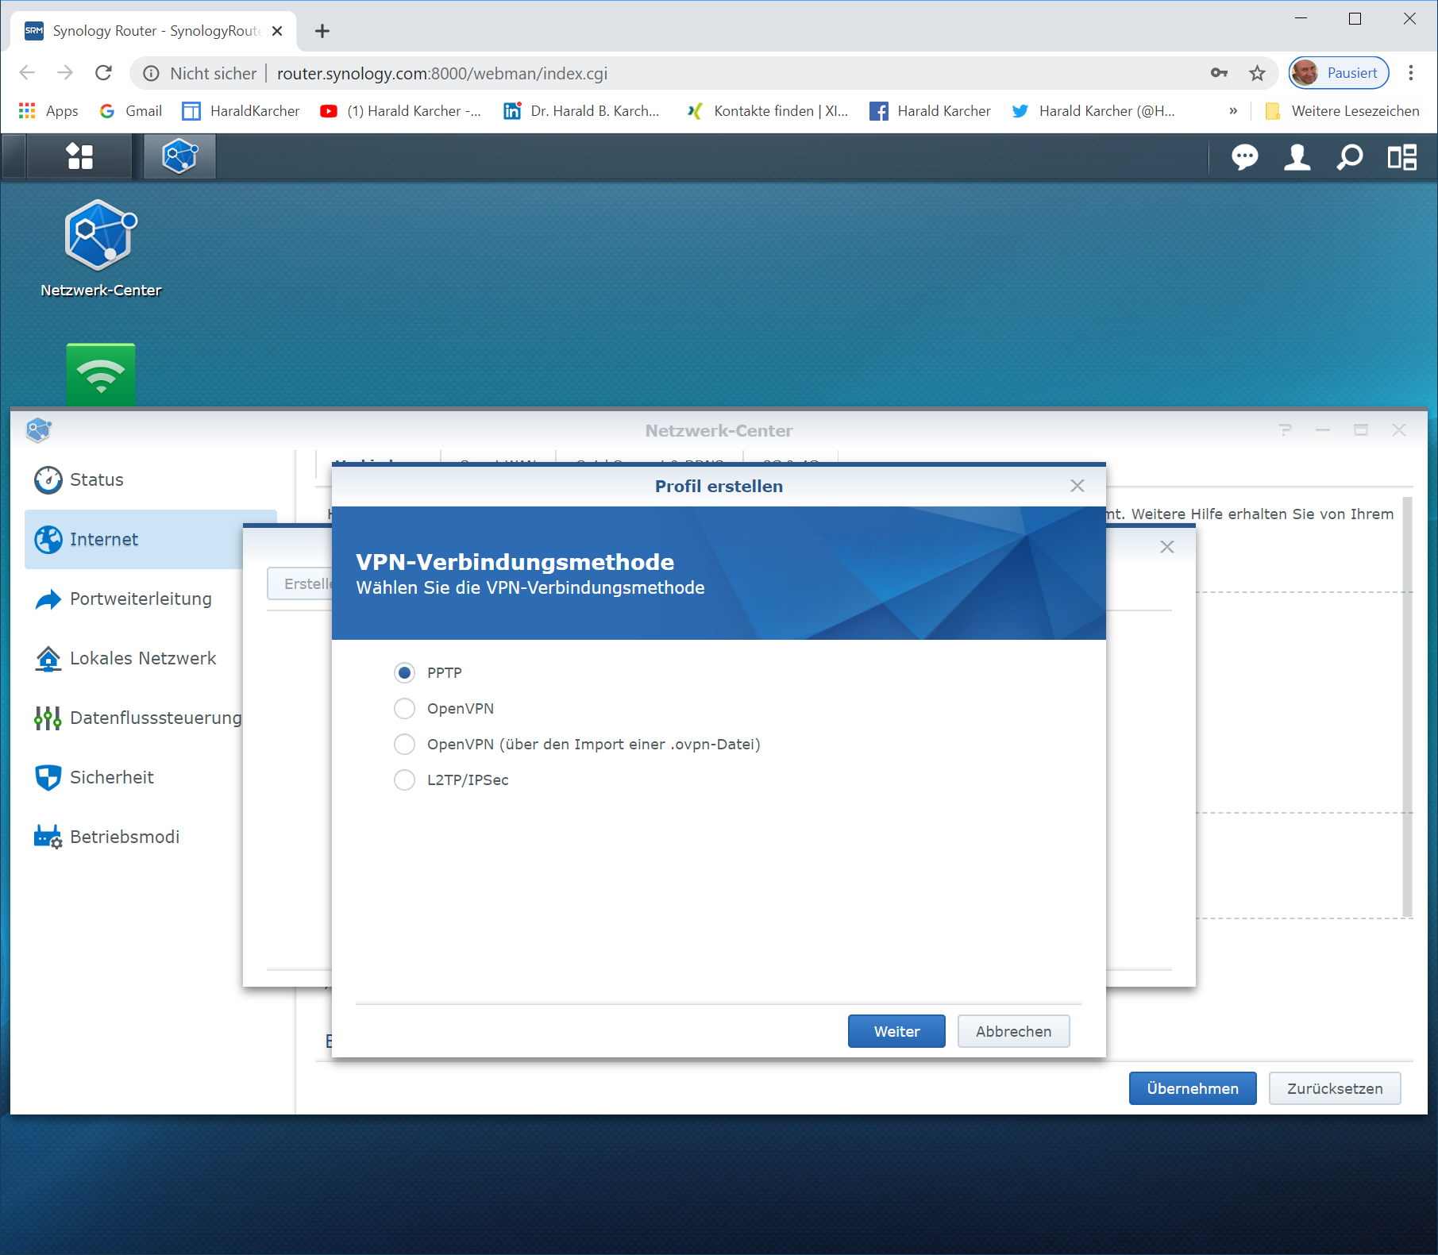Click Netzwerk-Center icon in the taskbar
The height and width of the screenshot is (1255, 1438).
tap(179, 156)
